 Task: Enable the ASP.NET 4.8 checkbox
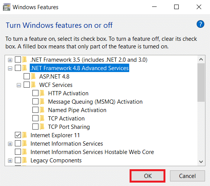(27, 77)
